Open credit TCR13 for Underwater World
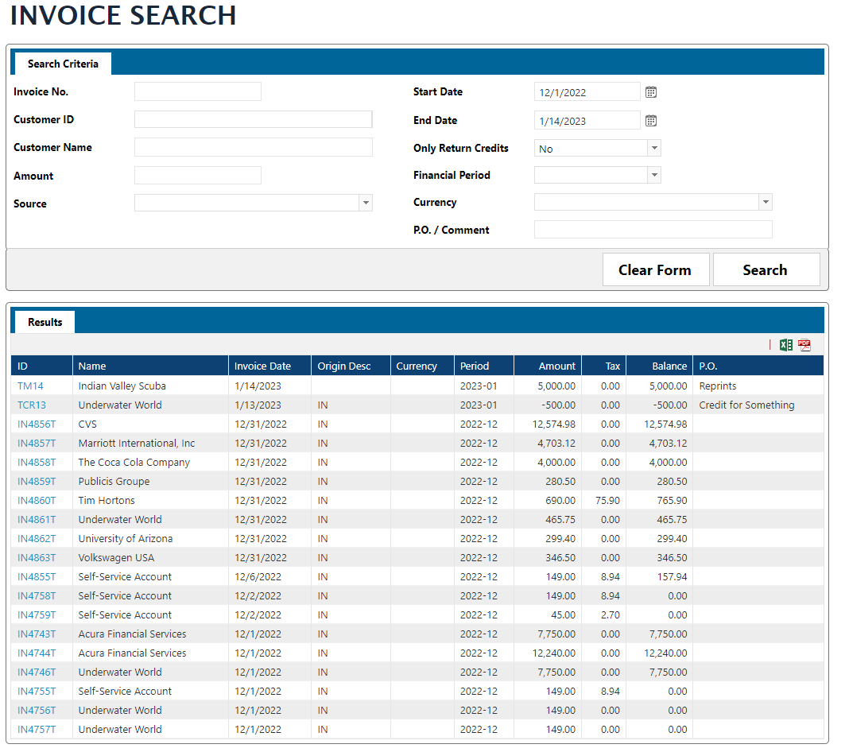This screenshot has width=849, height=752. (32, 405)
